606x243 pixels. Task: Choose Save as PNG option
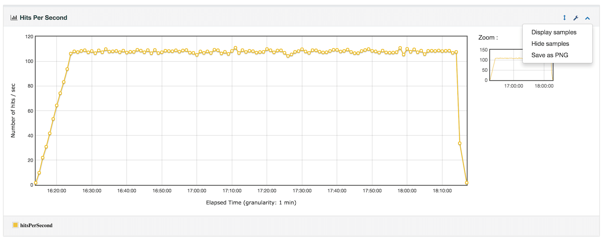550,55
